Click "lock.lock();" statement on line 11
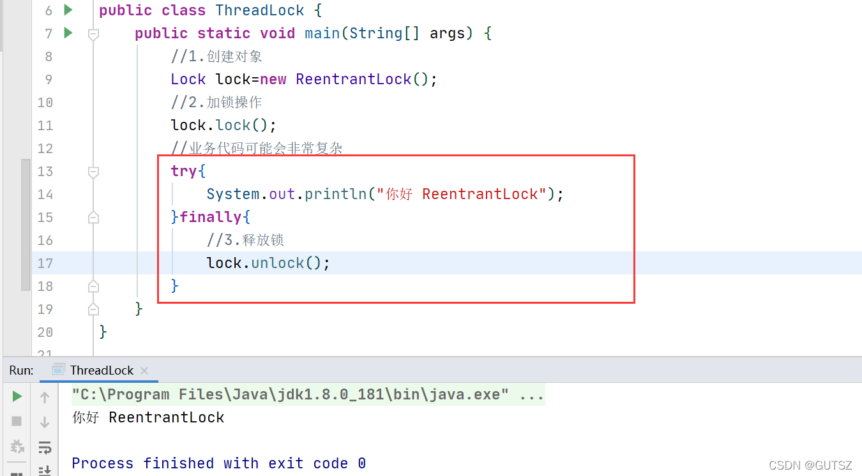 point(223,125)
